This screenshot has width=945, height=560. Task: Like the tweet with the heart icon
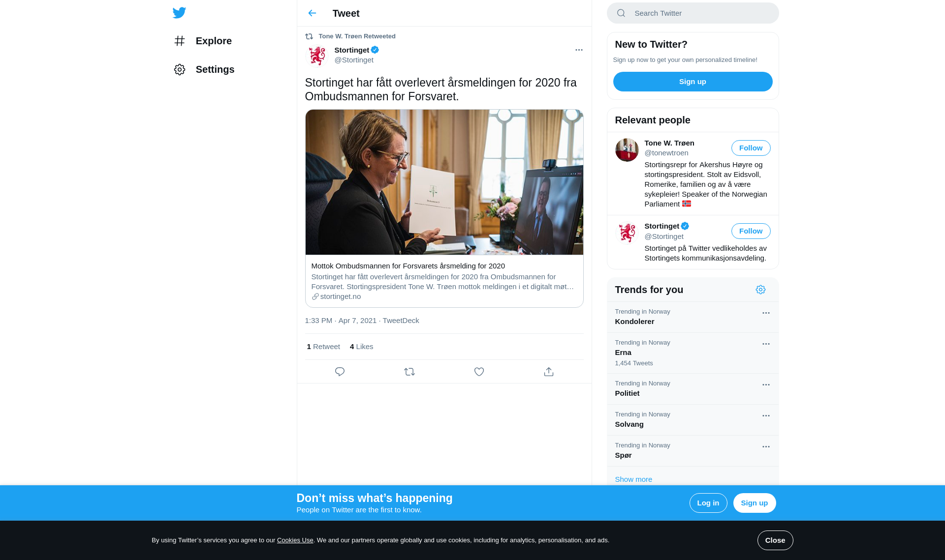[479, 372]
